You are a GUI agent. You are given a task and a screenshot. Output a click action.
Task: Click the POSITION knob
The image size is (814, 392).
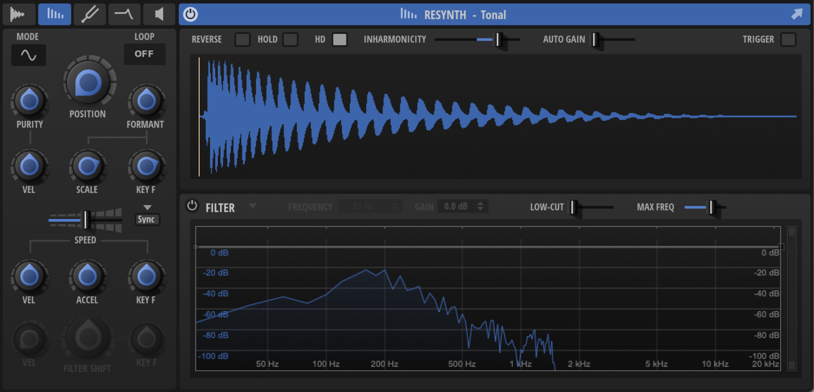89,82
